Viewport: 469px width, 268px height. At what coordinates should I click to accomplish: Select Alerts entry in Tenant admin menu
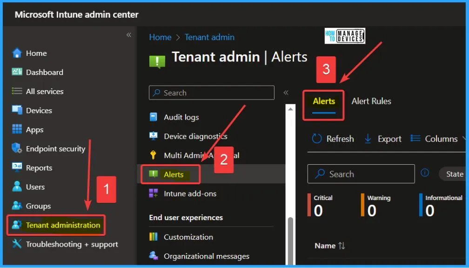point(174,174)
